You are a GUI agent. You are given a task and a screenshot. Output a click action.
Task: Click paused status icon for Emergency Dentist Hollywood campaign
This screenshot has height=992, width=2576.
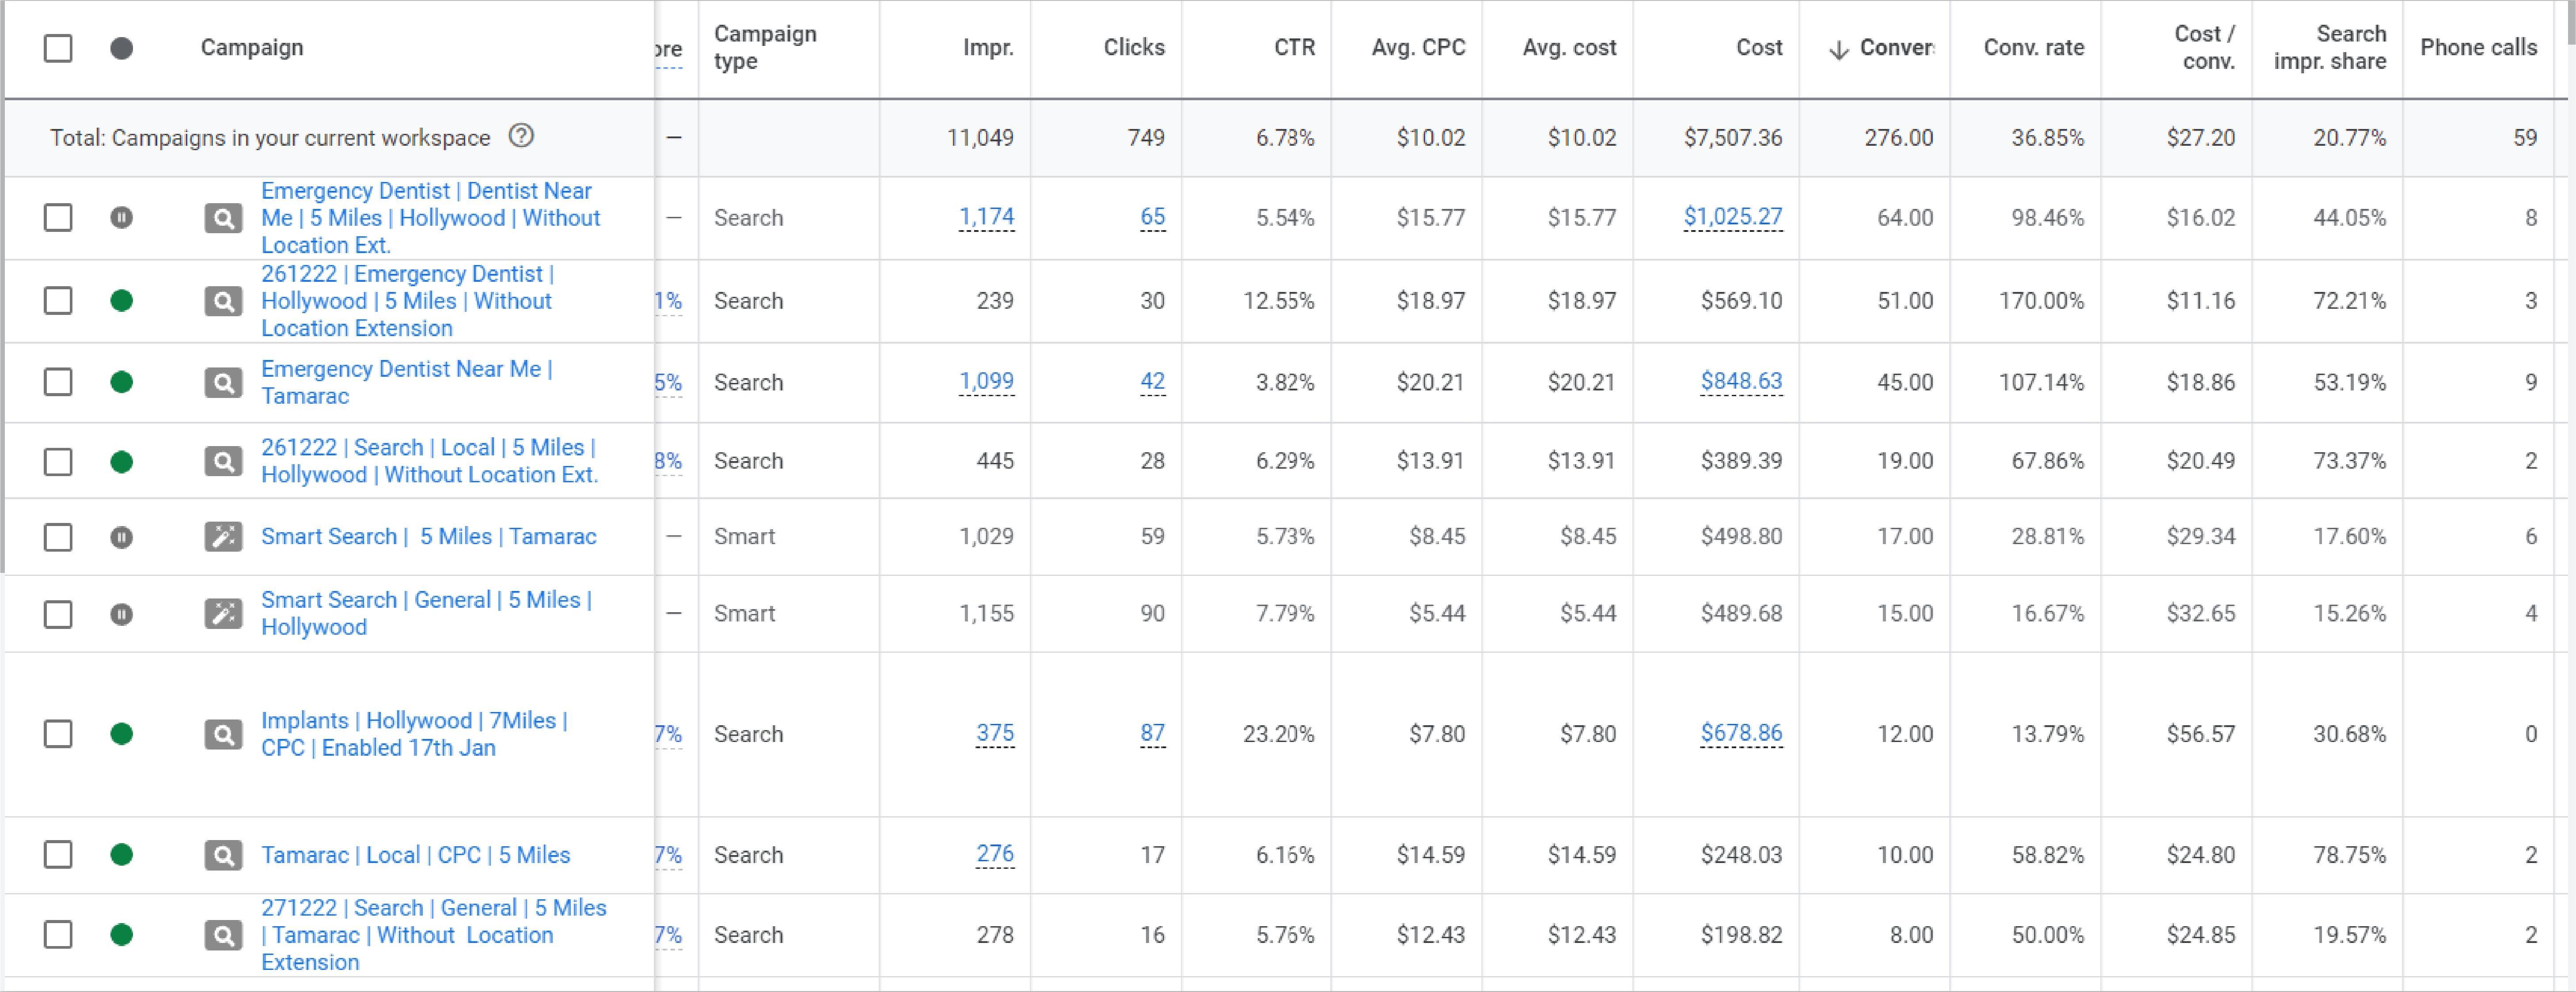[x=121, y=217]
